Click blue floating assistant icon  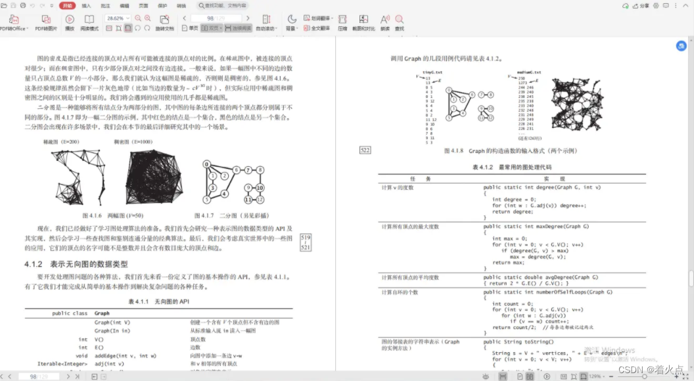(681, 45)
